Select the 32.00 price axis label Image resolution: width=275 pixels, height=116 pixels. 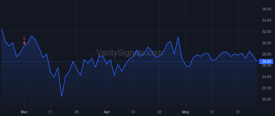tap(266, 32)
